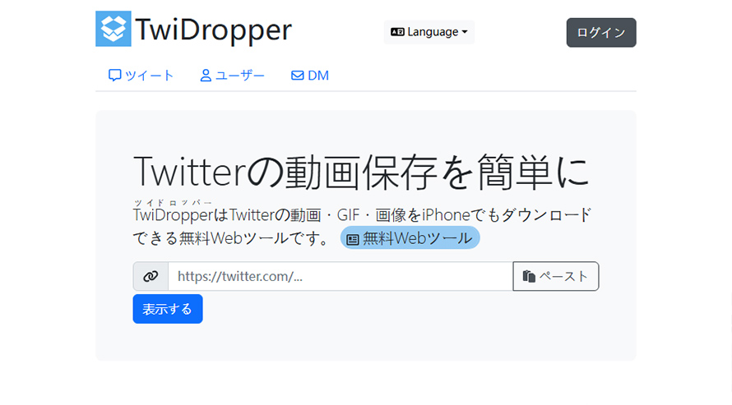This screenshot has width=732, height=405.
Task: Click the link chain icon beside URL field
Action: click(x=151, y=276)
